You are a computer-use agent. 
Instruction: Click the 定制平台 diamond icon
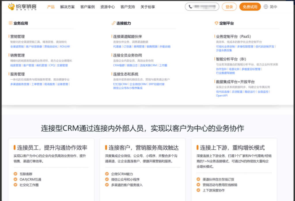pyautogui.click(x=216, y=23)
